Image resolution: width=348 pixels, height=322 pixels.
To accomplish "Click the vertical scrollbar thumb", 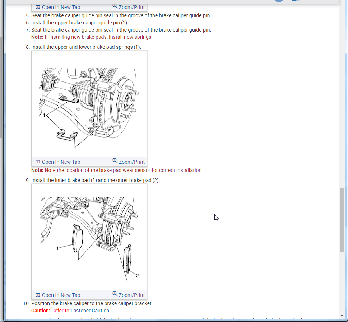I will [342, 220].
